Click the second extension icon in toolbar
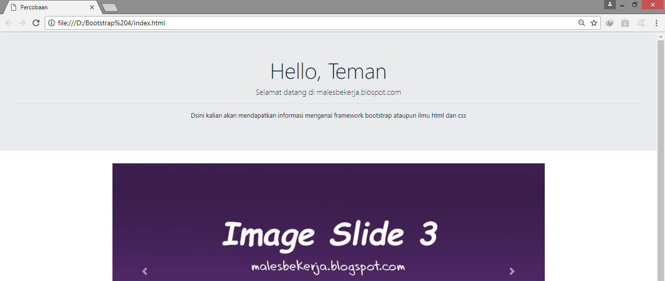The height and width of the screenshot is (281, 665). coord(625,23)
